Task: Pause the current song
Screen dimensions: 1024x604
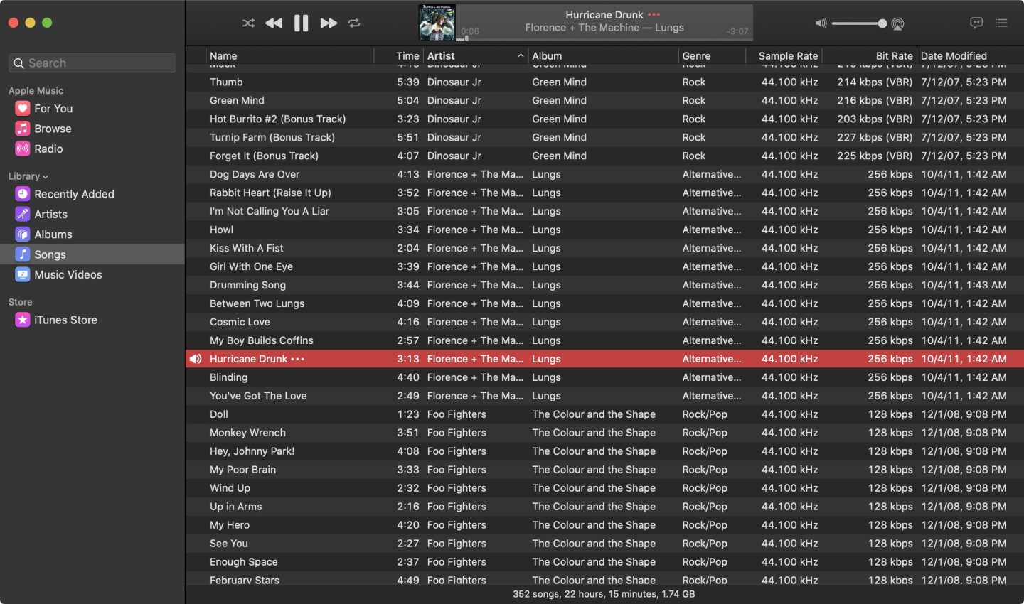Action: coord(302,23)
